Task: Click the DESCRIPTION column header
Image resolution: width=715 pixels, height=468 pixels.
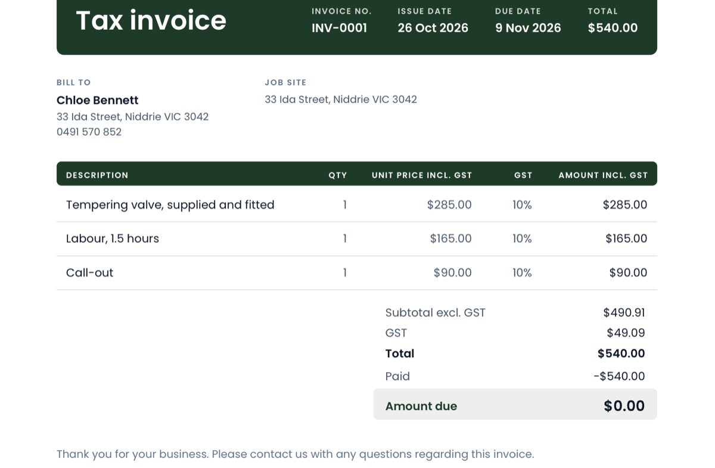Action: click(x=97, y=175)
